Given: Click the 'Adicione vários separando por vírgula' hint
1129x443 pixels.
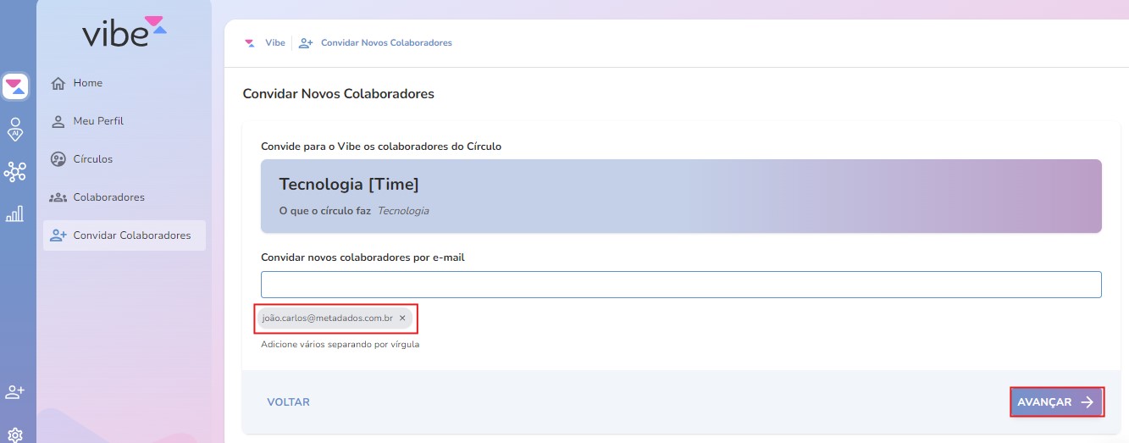Looking at the screenshot, I should [340, 345].
